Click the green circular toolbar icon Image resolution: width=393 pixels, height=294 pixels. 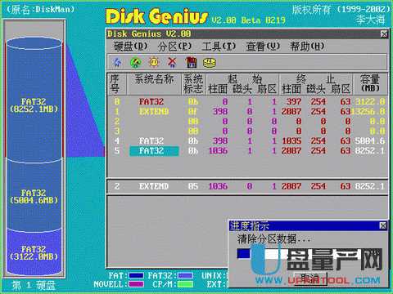tap(136, 63)
